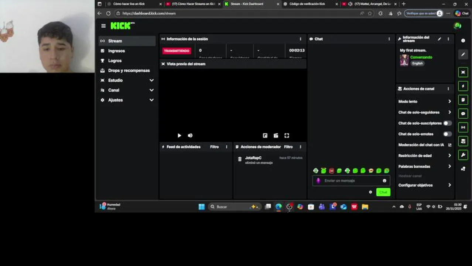The image size is (472, 266).
Task: Switch to 'Cómo hacer live en Kick' tab
Action: (134, 4)
